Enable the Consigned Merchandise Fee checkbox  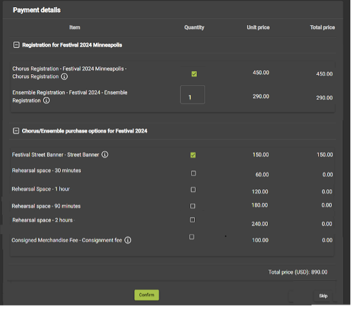pyautogui.click(x=192, y=237)
